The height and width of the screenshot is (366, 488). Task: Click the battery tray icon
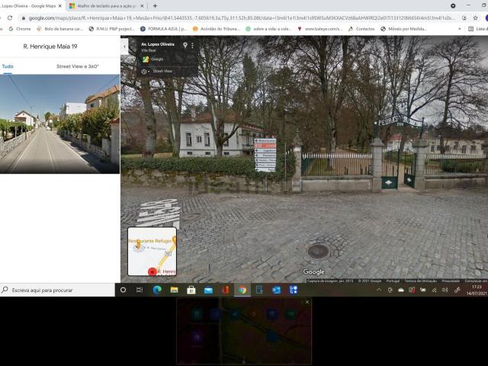click(422, 290)
